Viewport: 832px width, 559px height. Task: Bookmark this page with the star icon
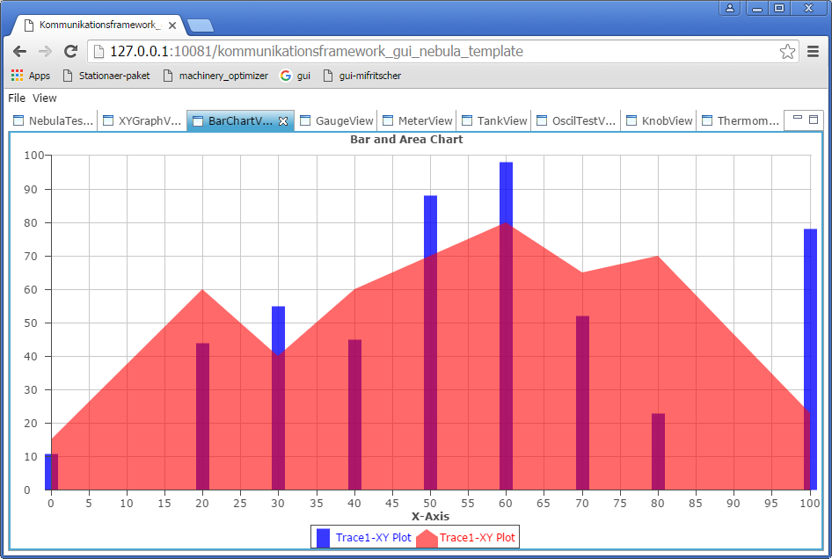[x=787, y=52]
